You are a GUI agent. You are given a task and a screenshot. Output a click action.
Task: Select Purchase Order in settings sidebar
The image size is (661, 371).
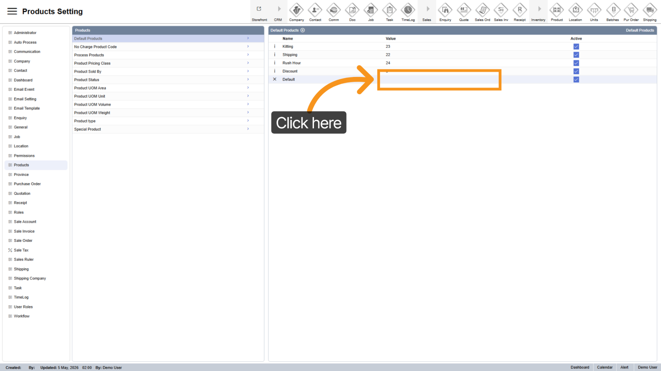[36, 184]
